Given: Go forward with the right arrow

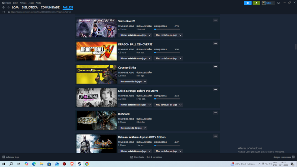Looking at the screenshot, I should coord(8,7).
